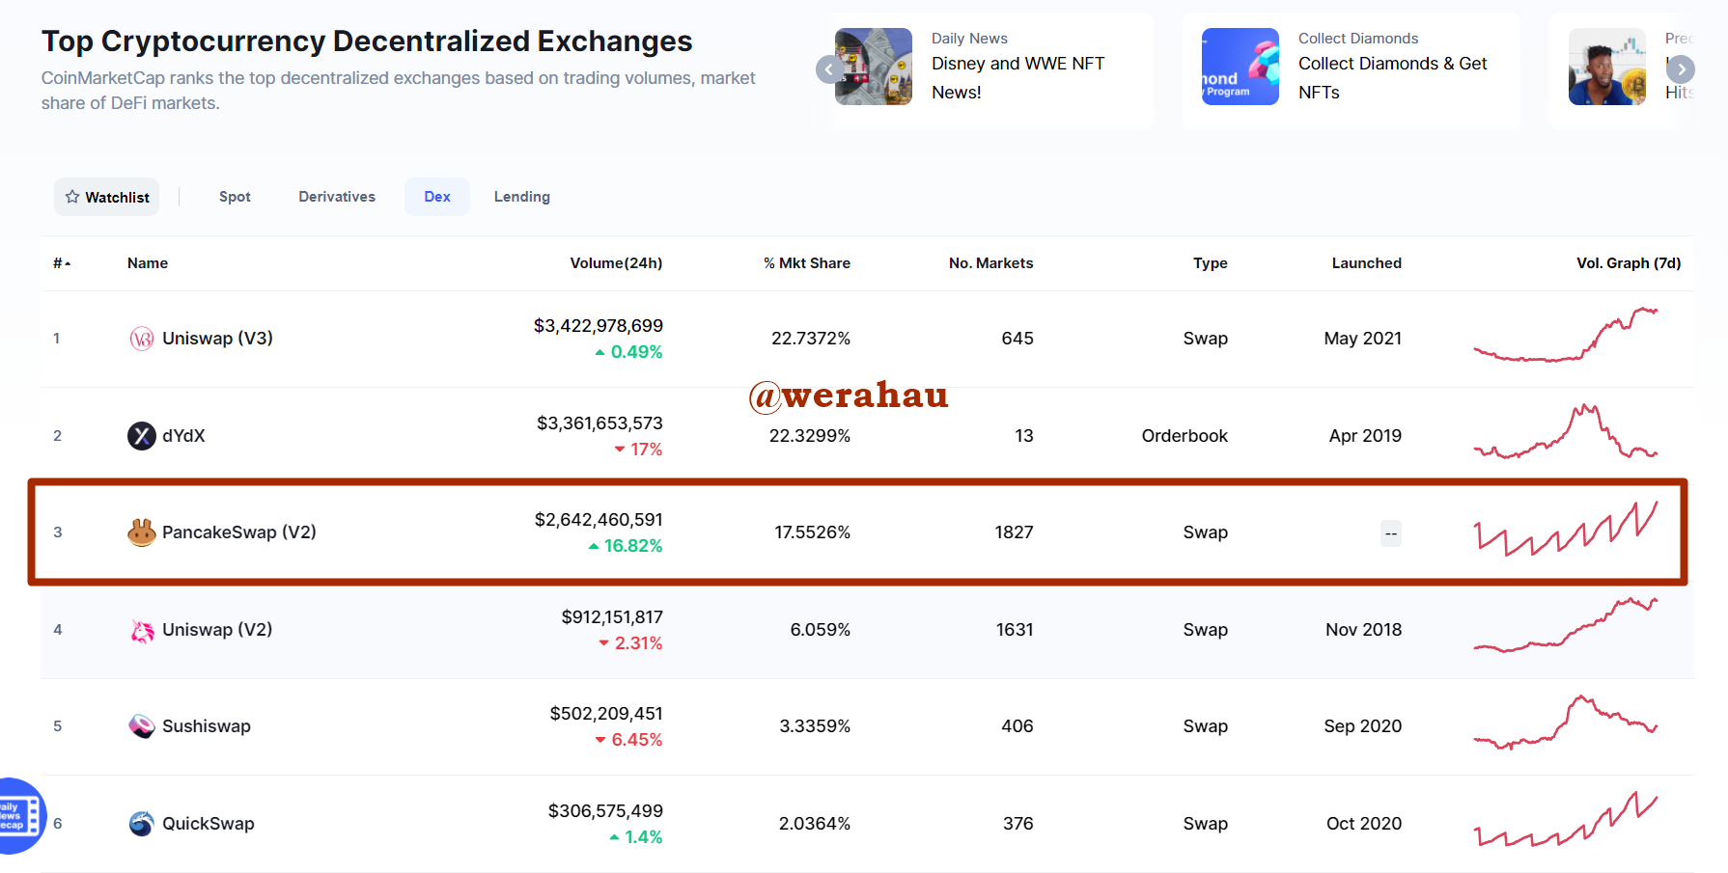
Task: Switch to the Spot tab
Action: click(235, 197)
